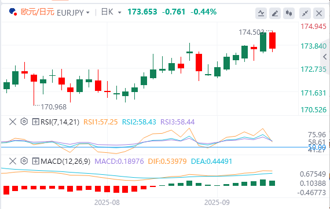The image size is (330, 209).
Task: Open RSI indicator settings gear
Action: point(24,122)
